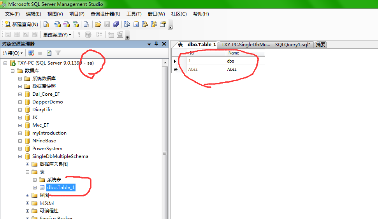Open the 工具(T) menu
This screenshot has width=378, height=219.
[x=134, y=14]
